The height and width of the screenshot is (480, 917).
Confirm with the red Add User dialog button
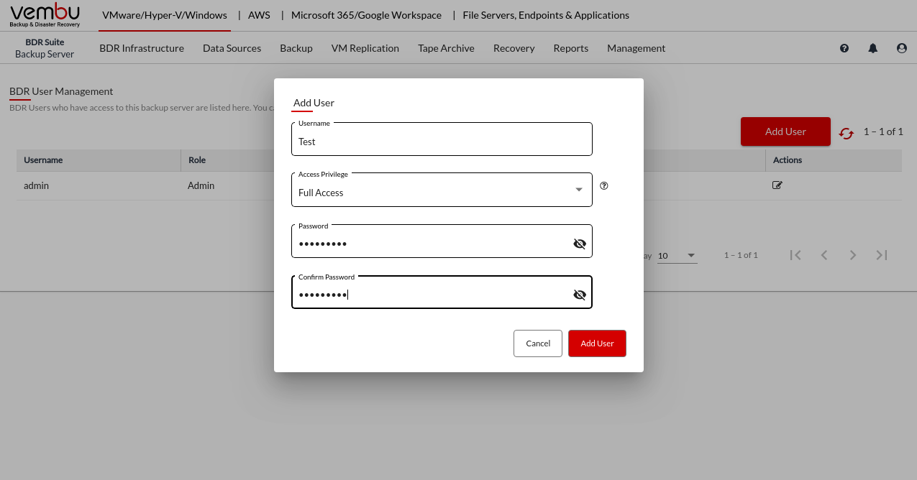click(x=597, y=343)
